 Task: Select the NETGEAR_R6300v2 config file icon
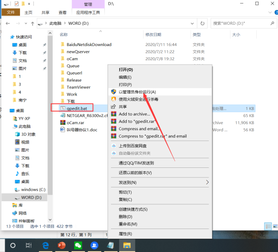click(63, 115)
